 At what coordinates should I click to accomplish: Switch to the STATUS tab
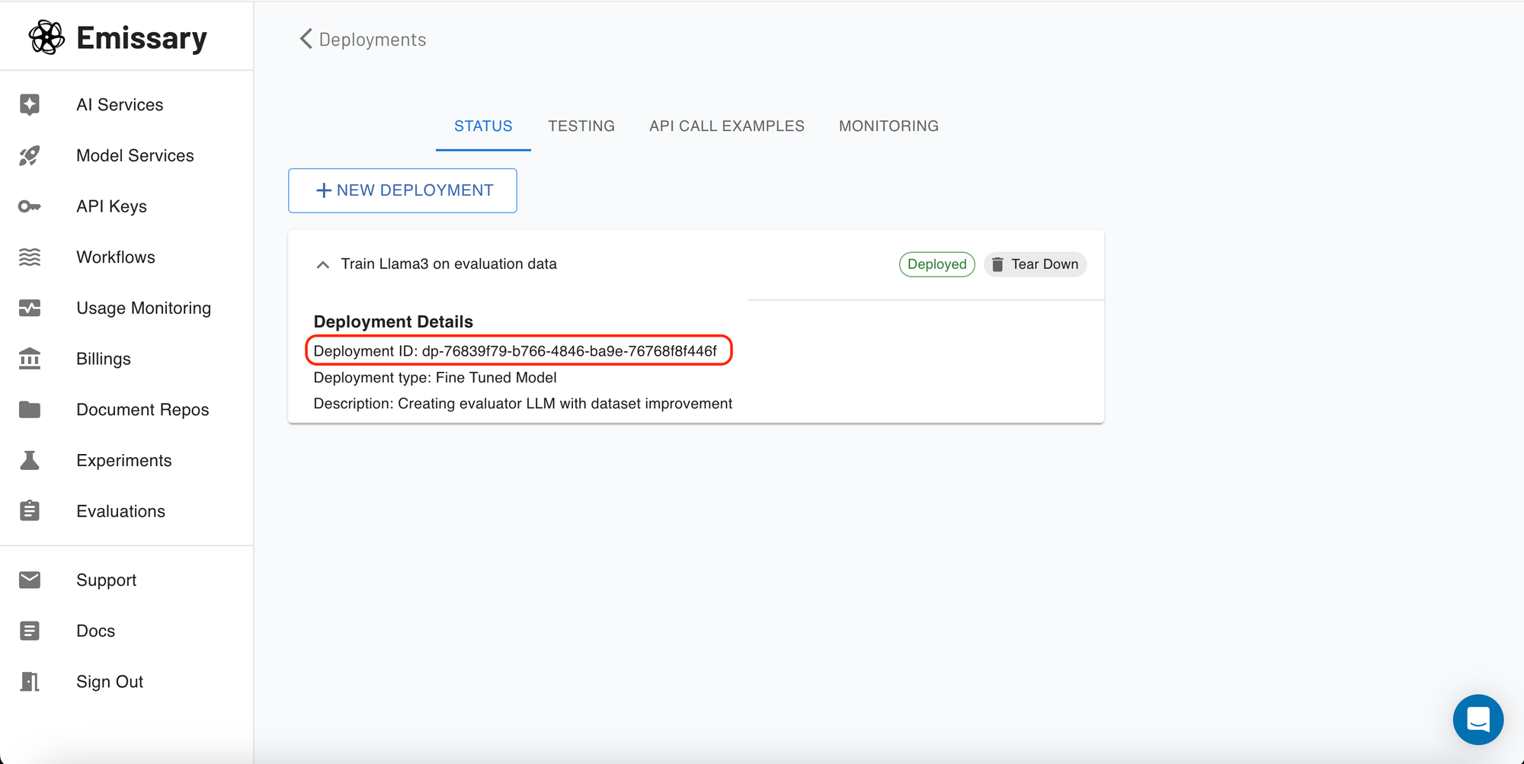(483, 126)
